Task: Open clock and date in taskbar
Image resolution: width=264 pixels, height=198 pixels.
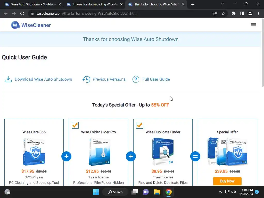Action: pos(246,192)
